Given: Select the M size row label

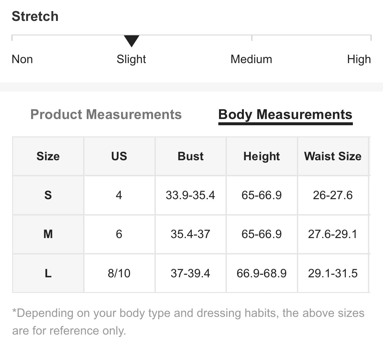Looking at the screenshot, I should pos(48,234).
